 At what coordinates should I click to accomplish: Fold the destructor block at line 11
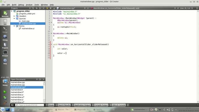(51, 33)
